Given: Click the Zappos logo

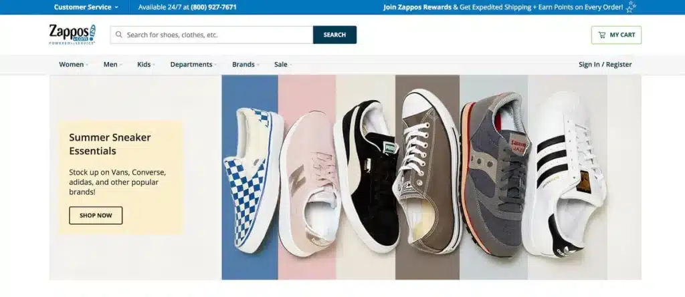Looking at the screenshot, I should coord(72,34).
